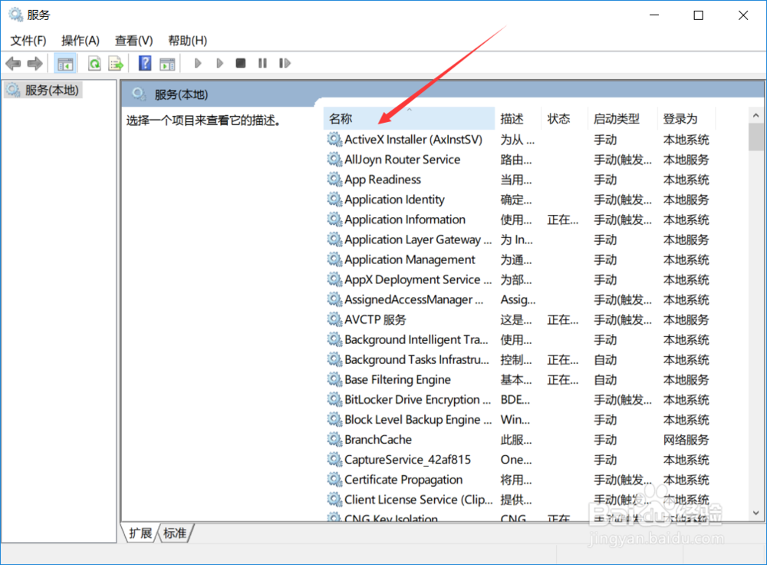This screenshot has height=565, width=767.
Task: Sort by the 启动类型 column header
Action: click(622, 118)
